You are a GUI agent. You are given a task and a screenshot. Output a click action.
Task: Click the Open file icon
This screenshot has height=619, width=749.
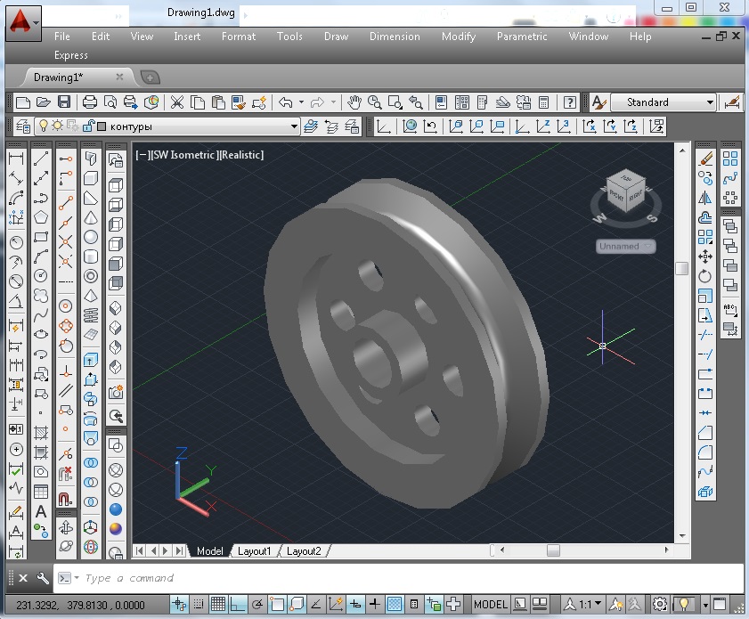44,102
